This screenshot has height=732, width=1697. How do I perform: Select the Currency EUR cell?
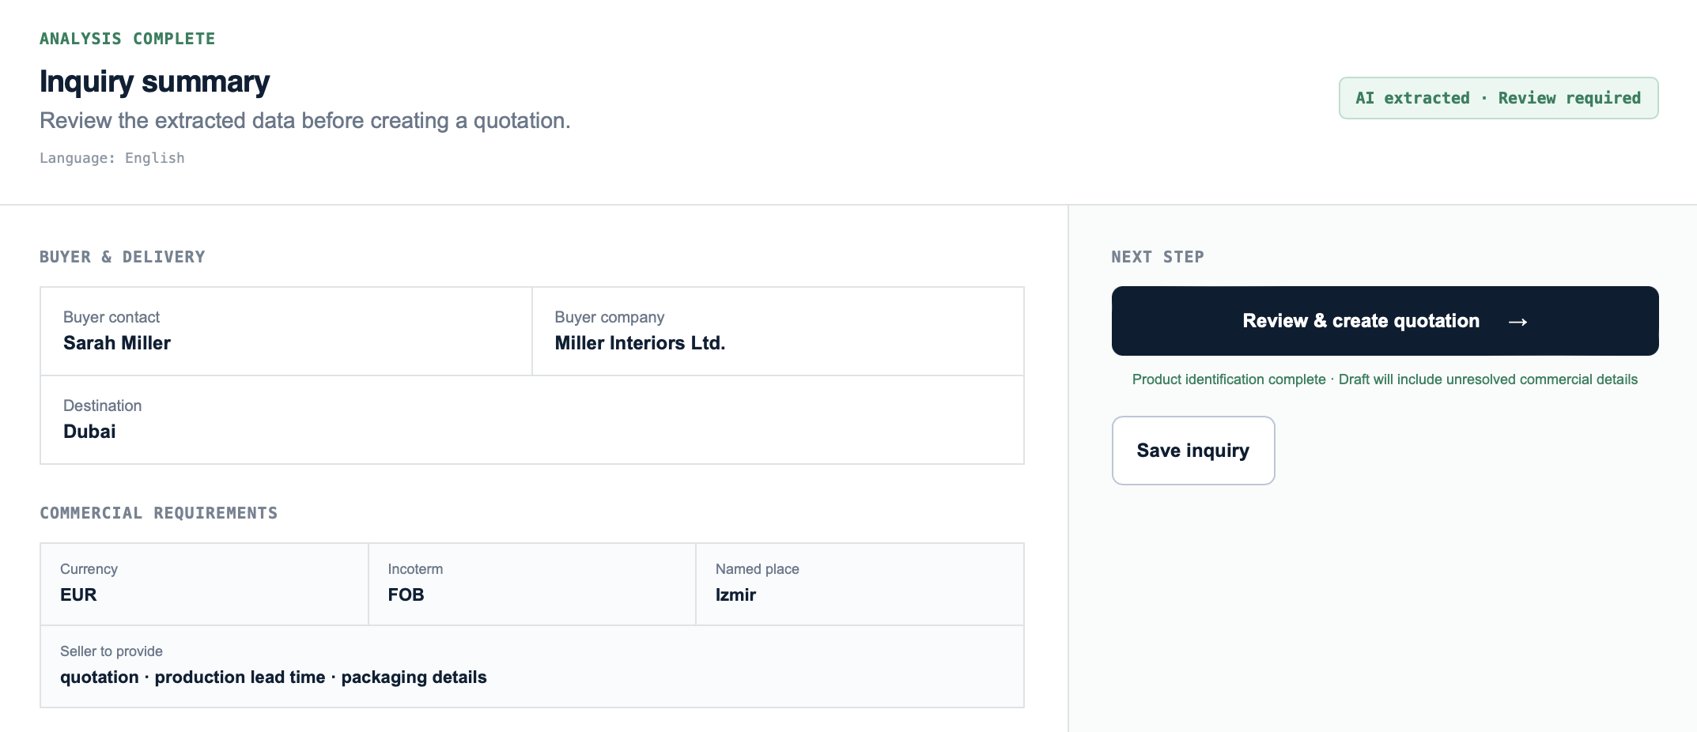point(205,584)
